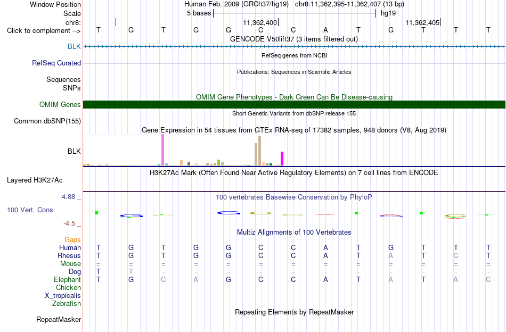
Task: Click the light T base in Dog row
Action: click(x=130, y=271)
